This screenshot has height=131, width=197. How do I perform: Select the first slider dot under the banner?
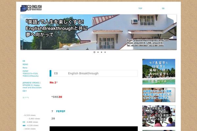click(x=94, y=52)
